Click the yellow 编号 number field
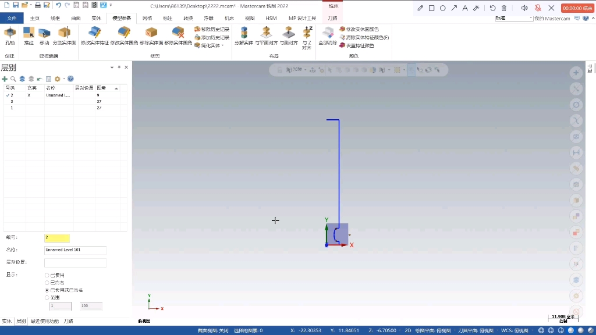The height and width of the screenshot is (335, 596). [x=56, y=238]
